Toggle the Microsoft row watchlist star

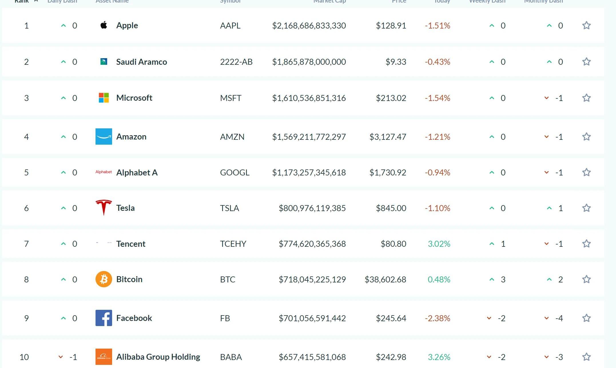point(587,98)
